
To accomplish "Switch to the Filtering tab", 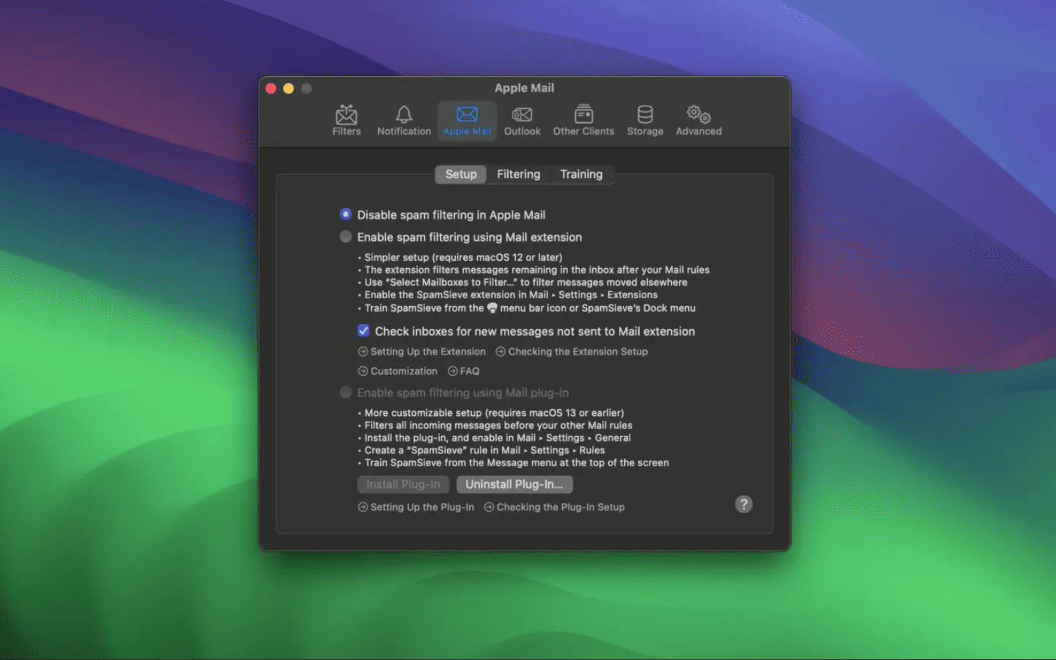I will coord(519,175).
